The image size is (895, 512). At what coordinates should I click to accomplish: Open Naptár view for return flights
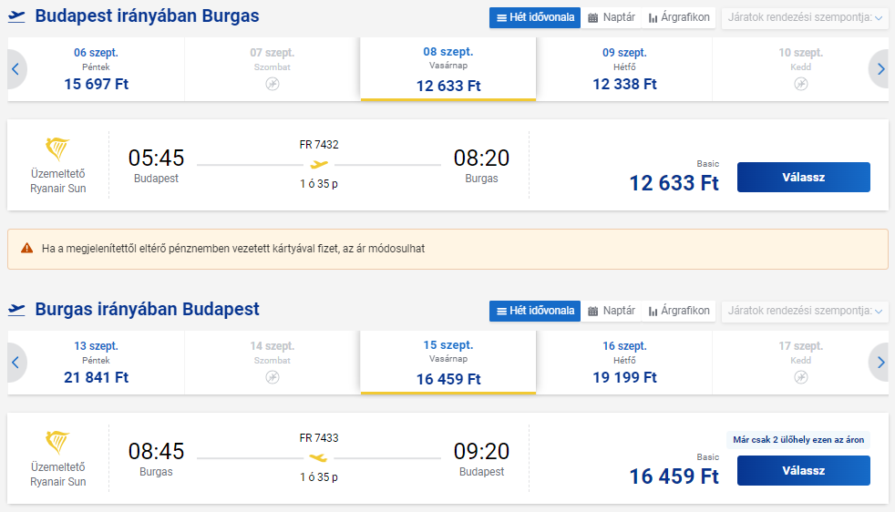612,311
